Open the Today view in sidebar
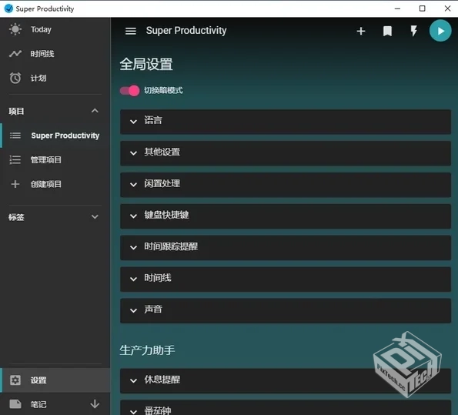 [55, 29]
